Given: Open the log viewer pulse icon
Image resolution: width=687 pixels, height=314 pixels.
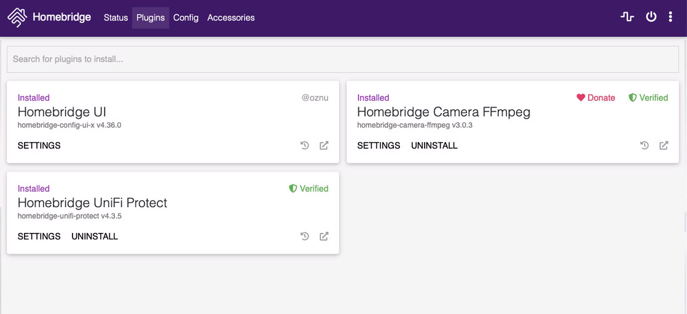Looking at the screenshot, I should pos(627,17).
